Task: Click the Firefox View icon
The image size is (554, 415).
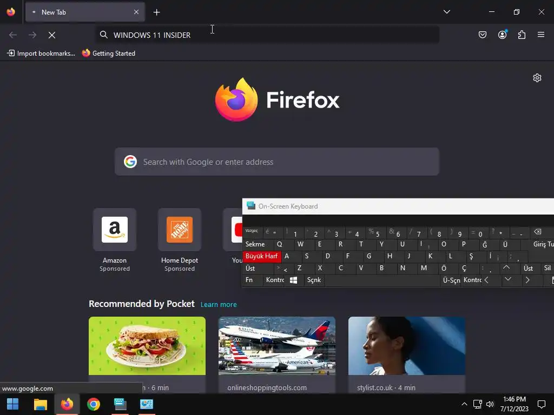Action: [x=11, y=12]
